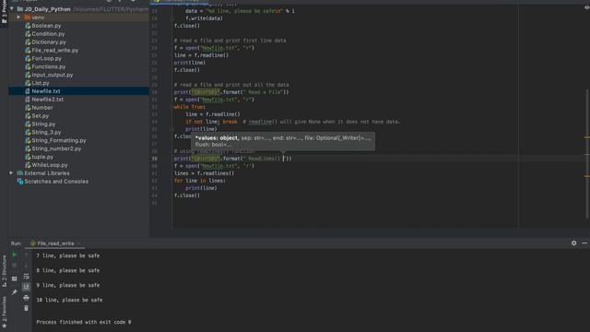Click the External Libraries icon
Image resolution: width=590 pixels, height=332 pixels.
click(20, 173)
